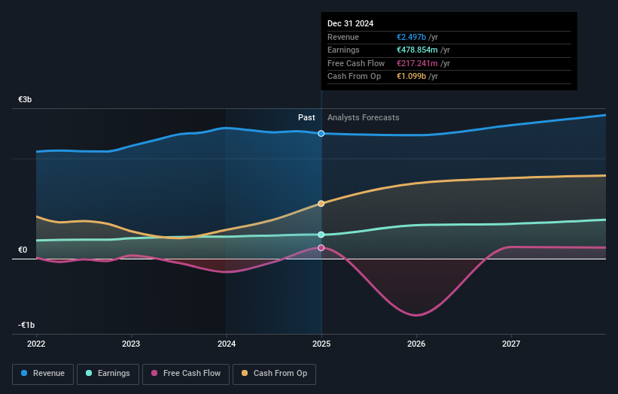Click the 2023 x-axis label
The height and width of the screenshot is (394, 618).
(131, 344)
